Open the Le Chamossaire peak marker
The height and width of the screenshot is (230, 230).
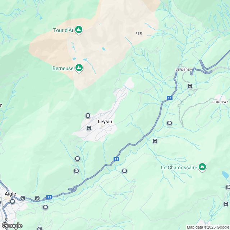[x=202, y=167]
